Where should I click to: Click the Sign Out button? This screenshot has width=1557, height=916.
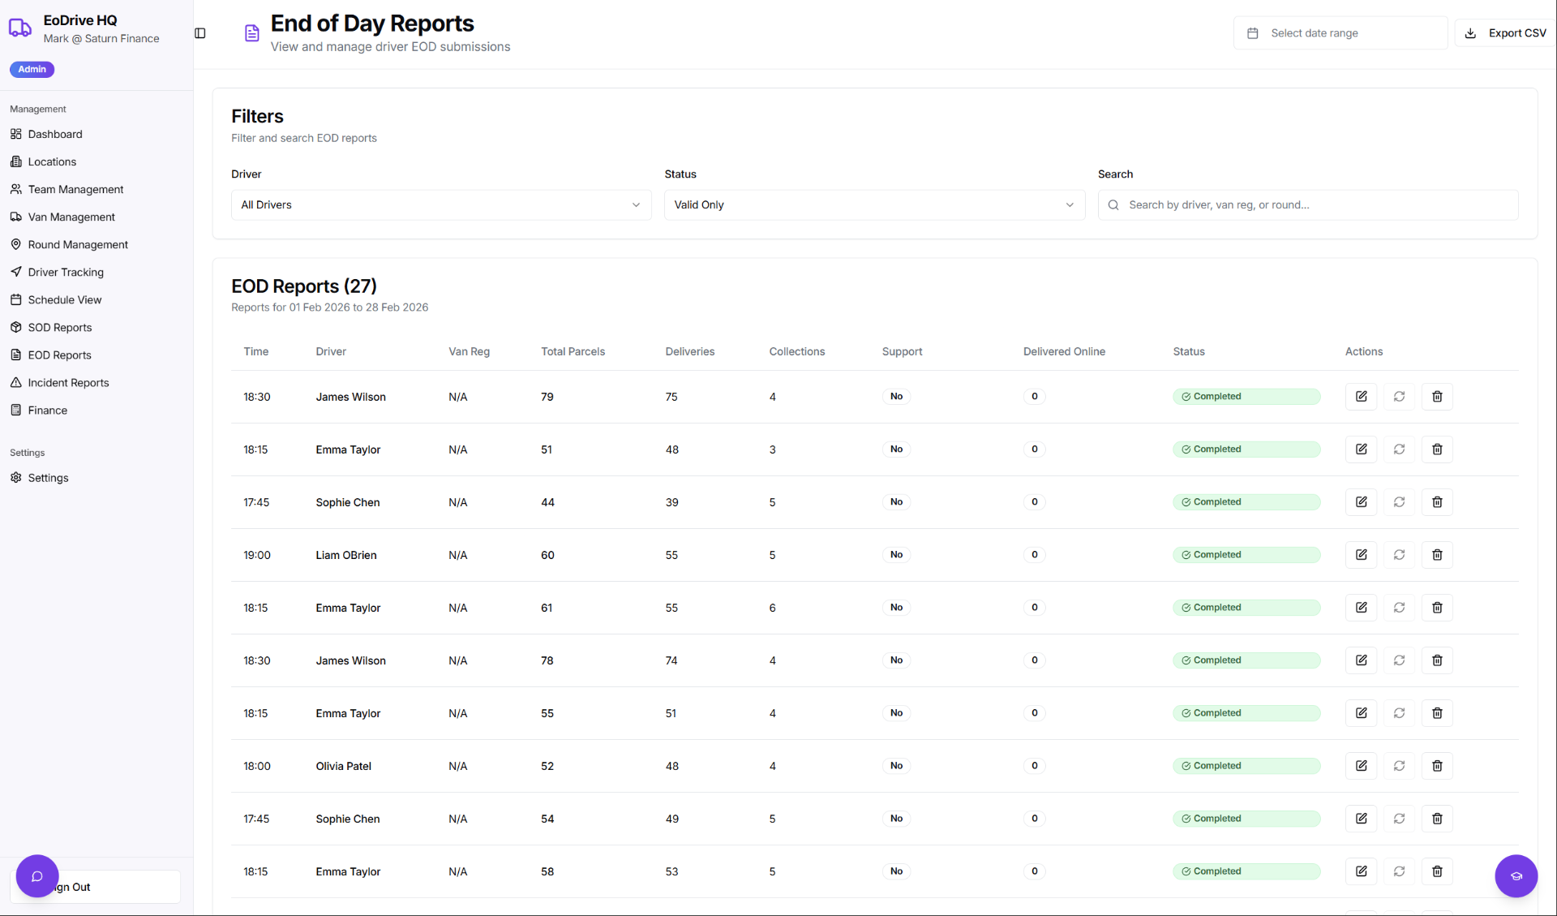[x=96, y=888]
